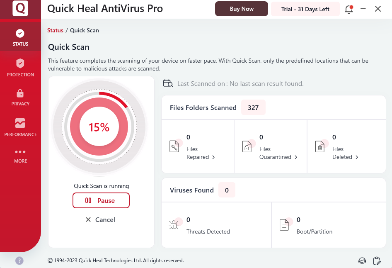Click the Boot/Partition document icon
Viewport: 392px width, 268px height.
pos(284,225)
